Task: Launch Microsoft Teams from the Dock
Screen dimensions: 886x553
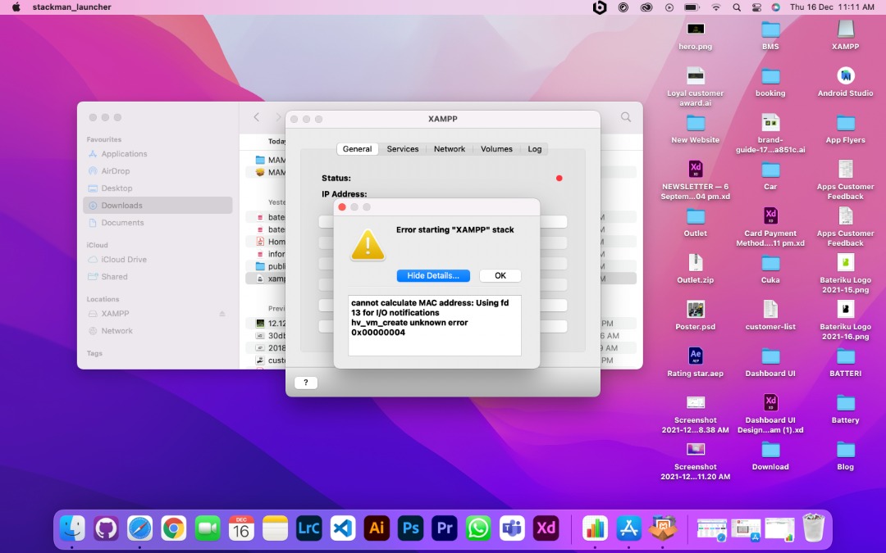Action: click(512, 528)
